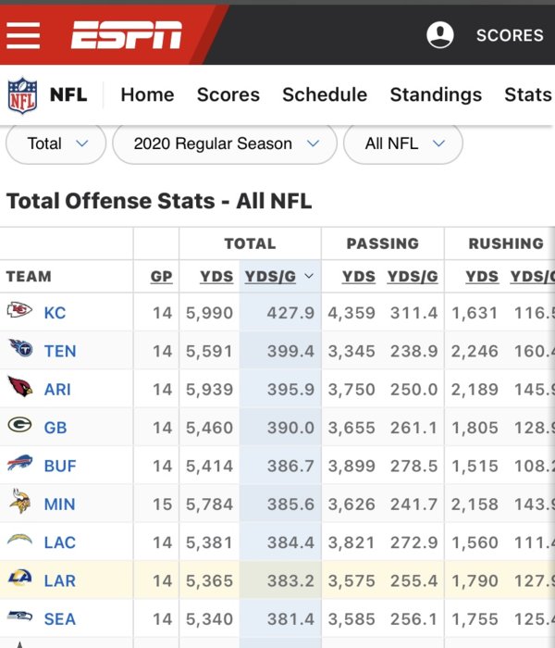Expand the Total stat type dropdown
This screenshot has width=555, height=648.
click(56, 143)
